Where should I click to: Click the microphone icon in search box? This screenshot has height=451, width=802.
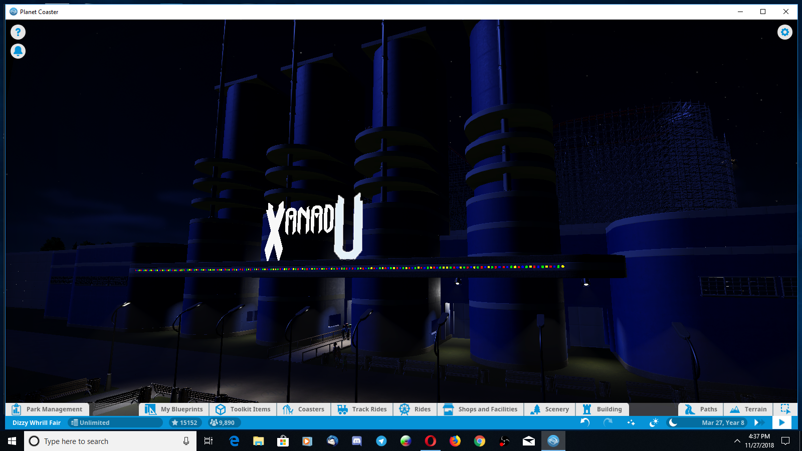click(x=186, y=441)
